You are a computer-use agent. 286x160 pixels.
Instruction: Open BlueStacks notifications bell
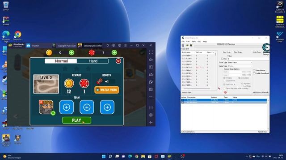108,45
